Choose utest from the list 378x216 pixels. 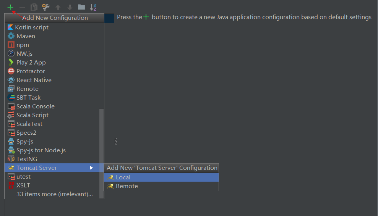tap(52, 177)
